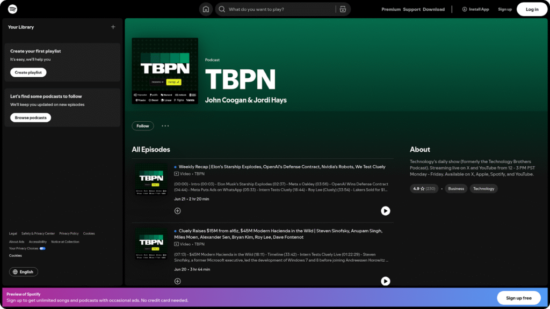Toggle Your Privacy Choices switch icon

(42, 248)
